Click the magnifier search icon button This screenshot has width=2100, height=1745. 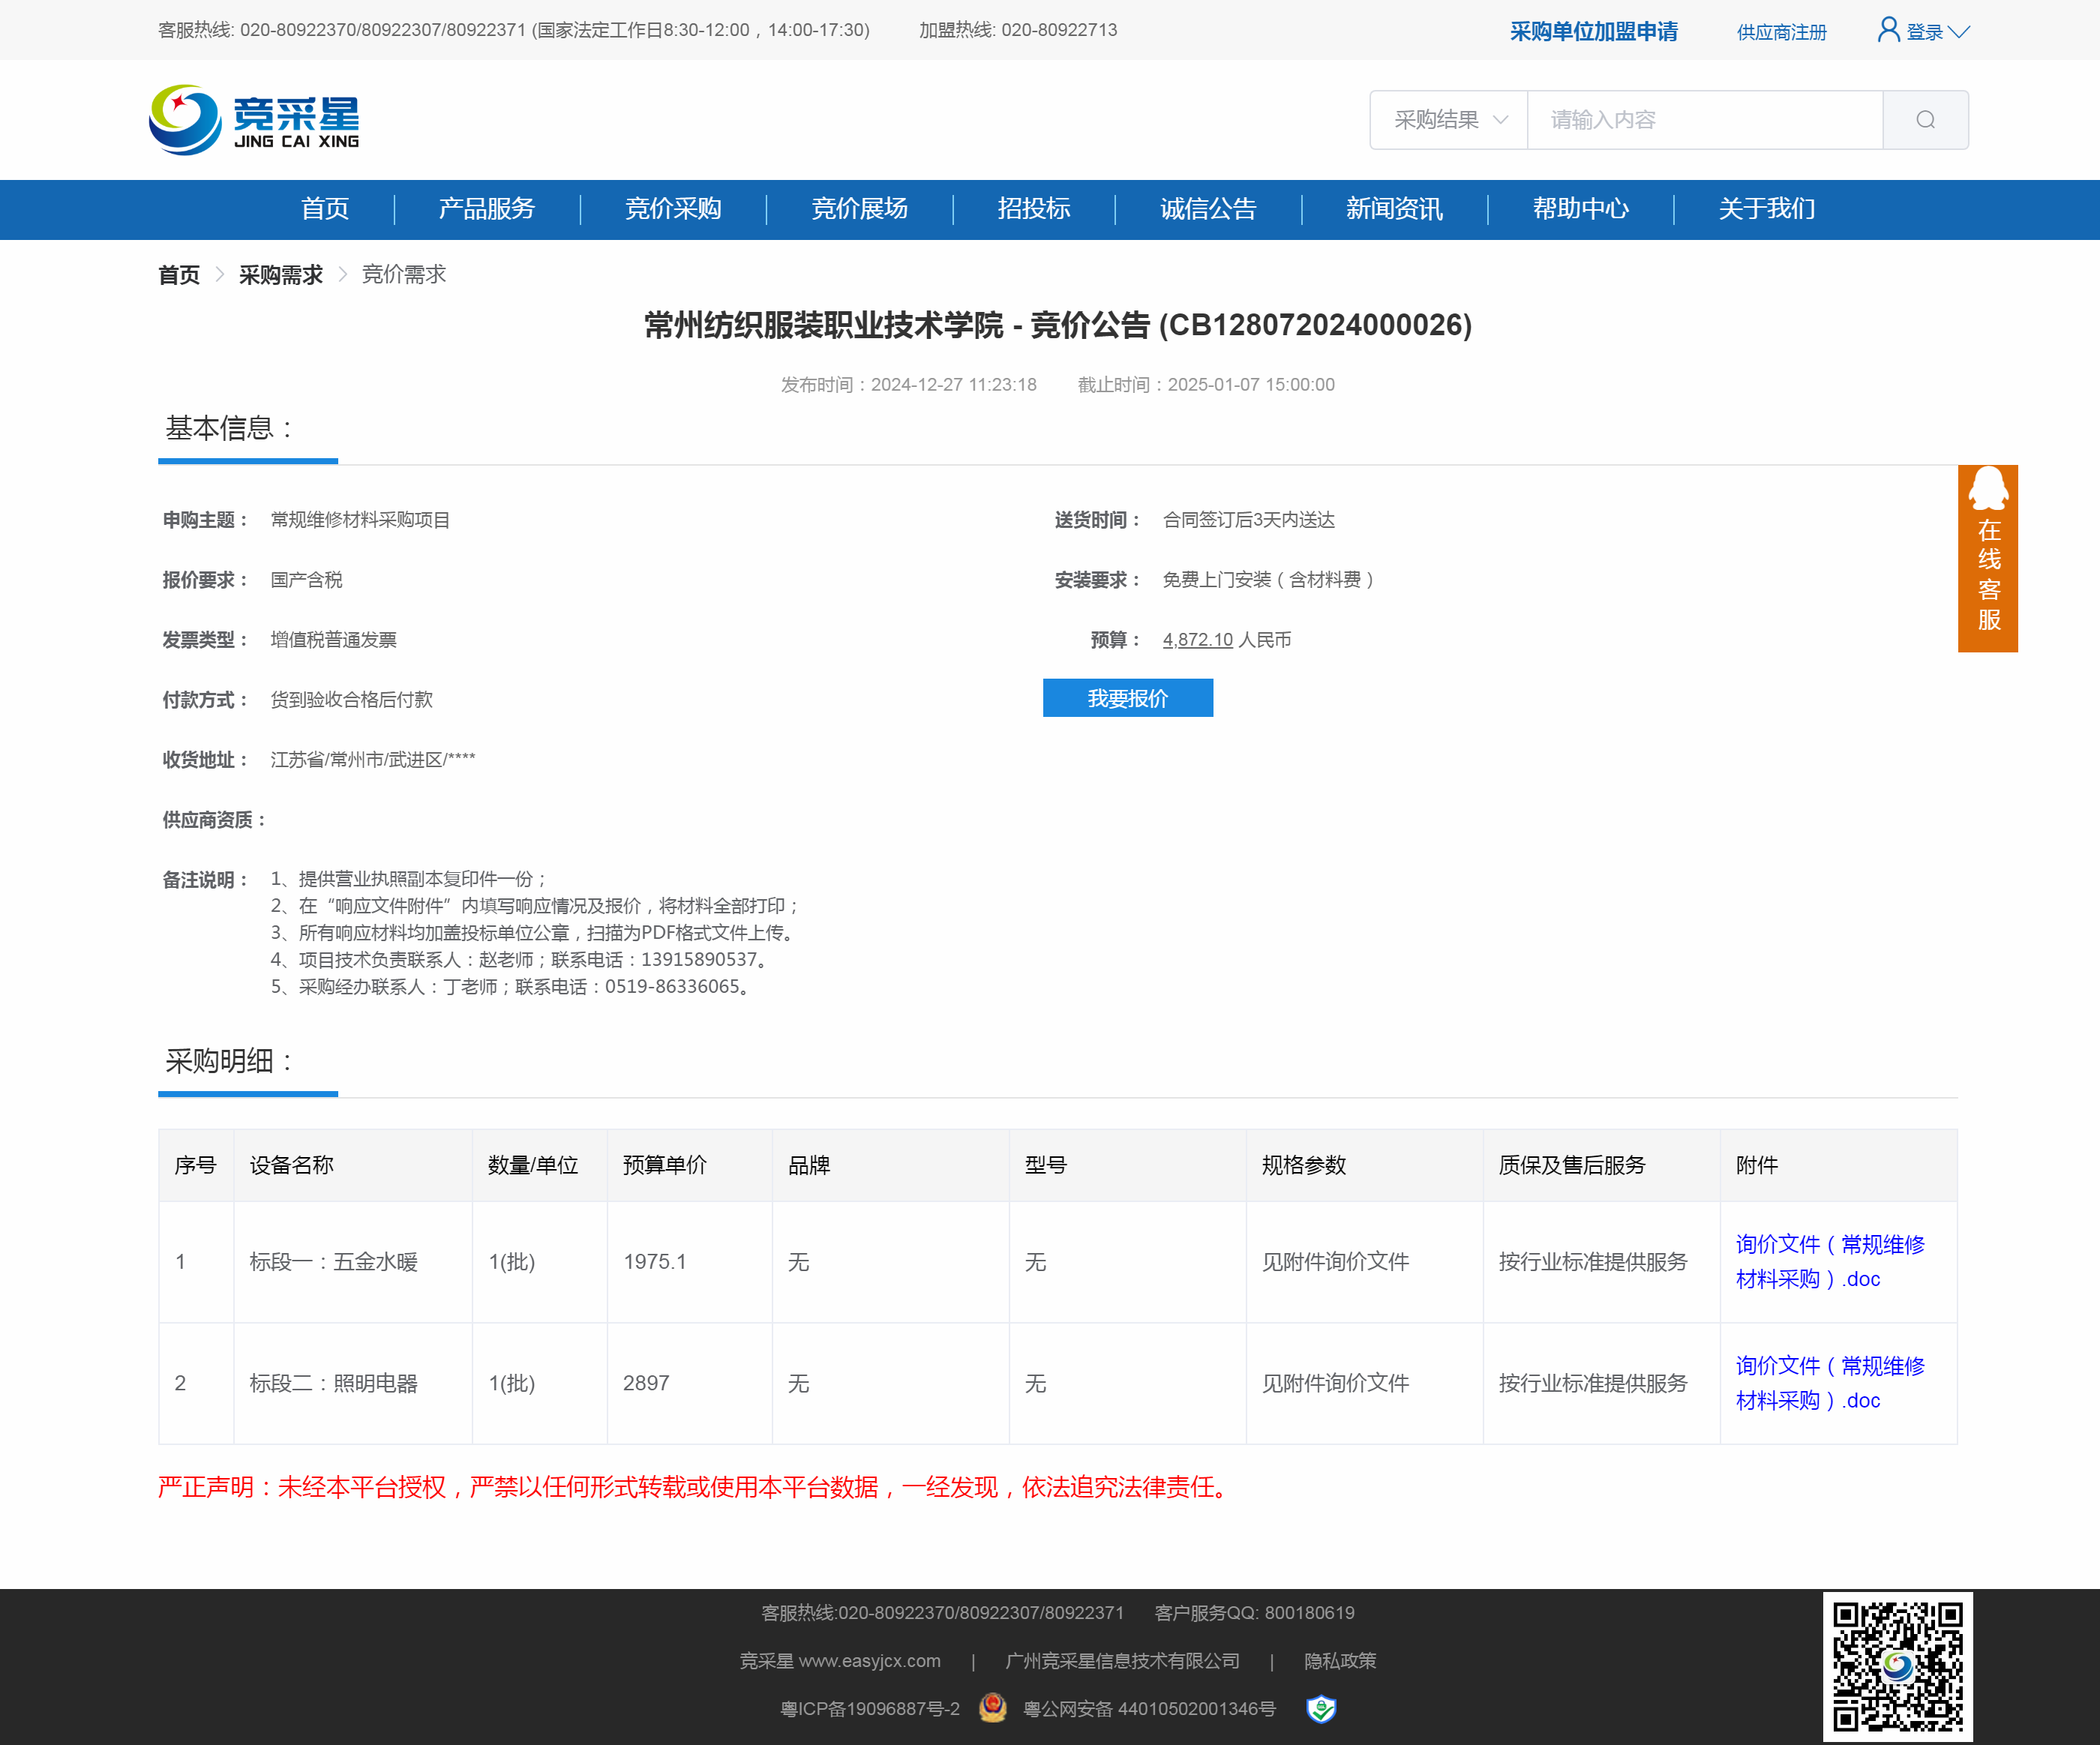tap(1924, 120)
